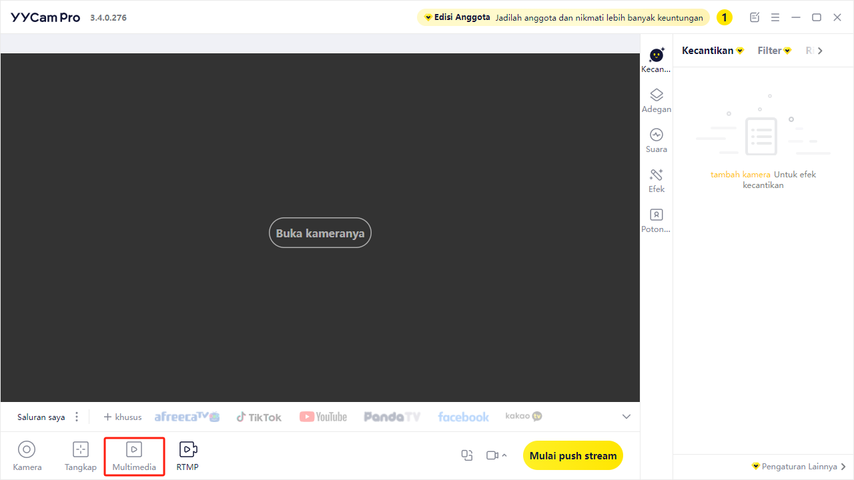The width and height of the screenshot is (854, 480).
Task: Open the Multimedia source
Action: [134, 456]
